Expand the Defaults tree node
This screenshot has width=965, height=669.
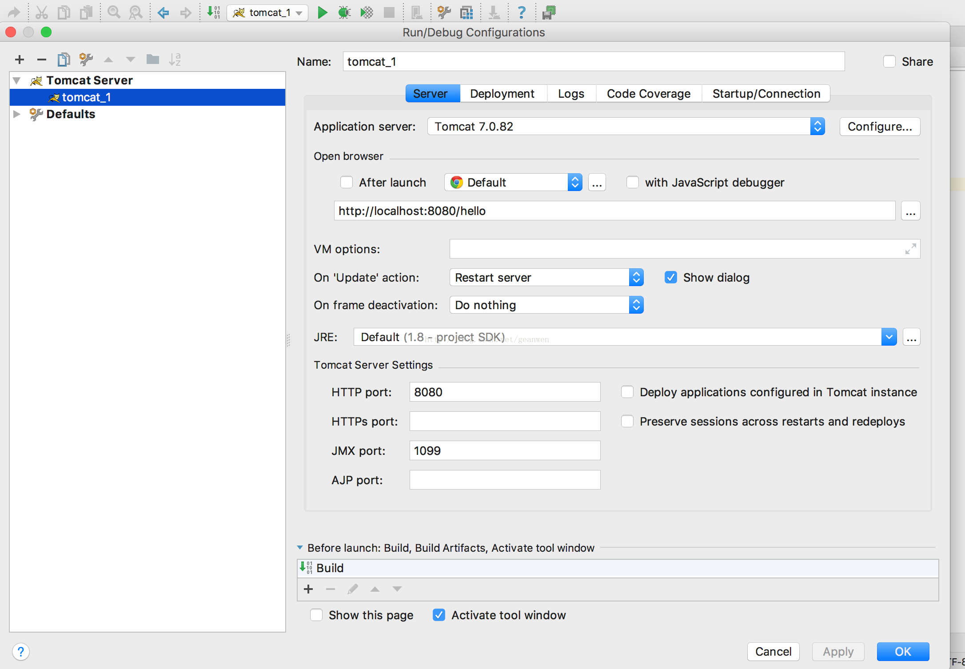[16, 114]
